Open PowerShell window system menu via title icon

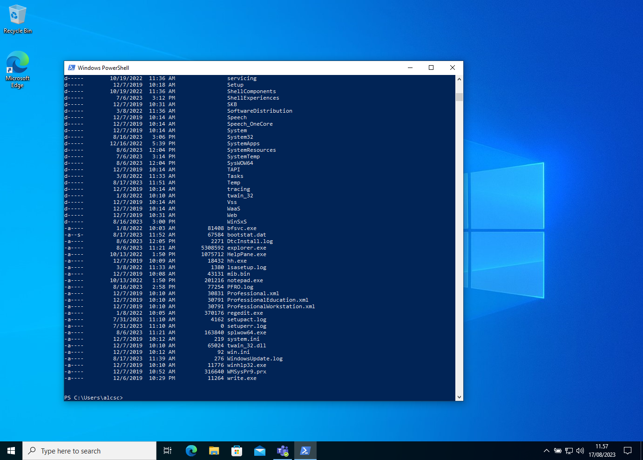(x=72, y=68)
